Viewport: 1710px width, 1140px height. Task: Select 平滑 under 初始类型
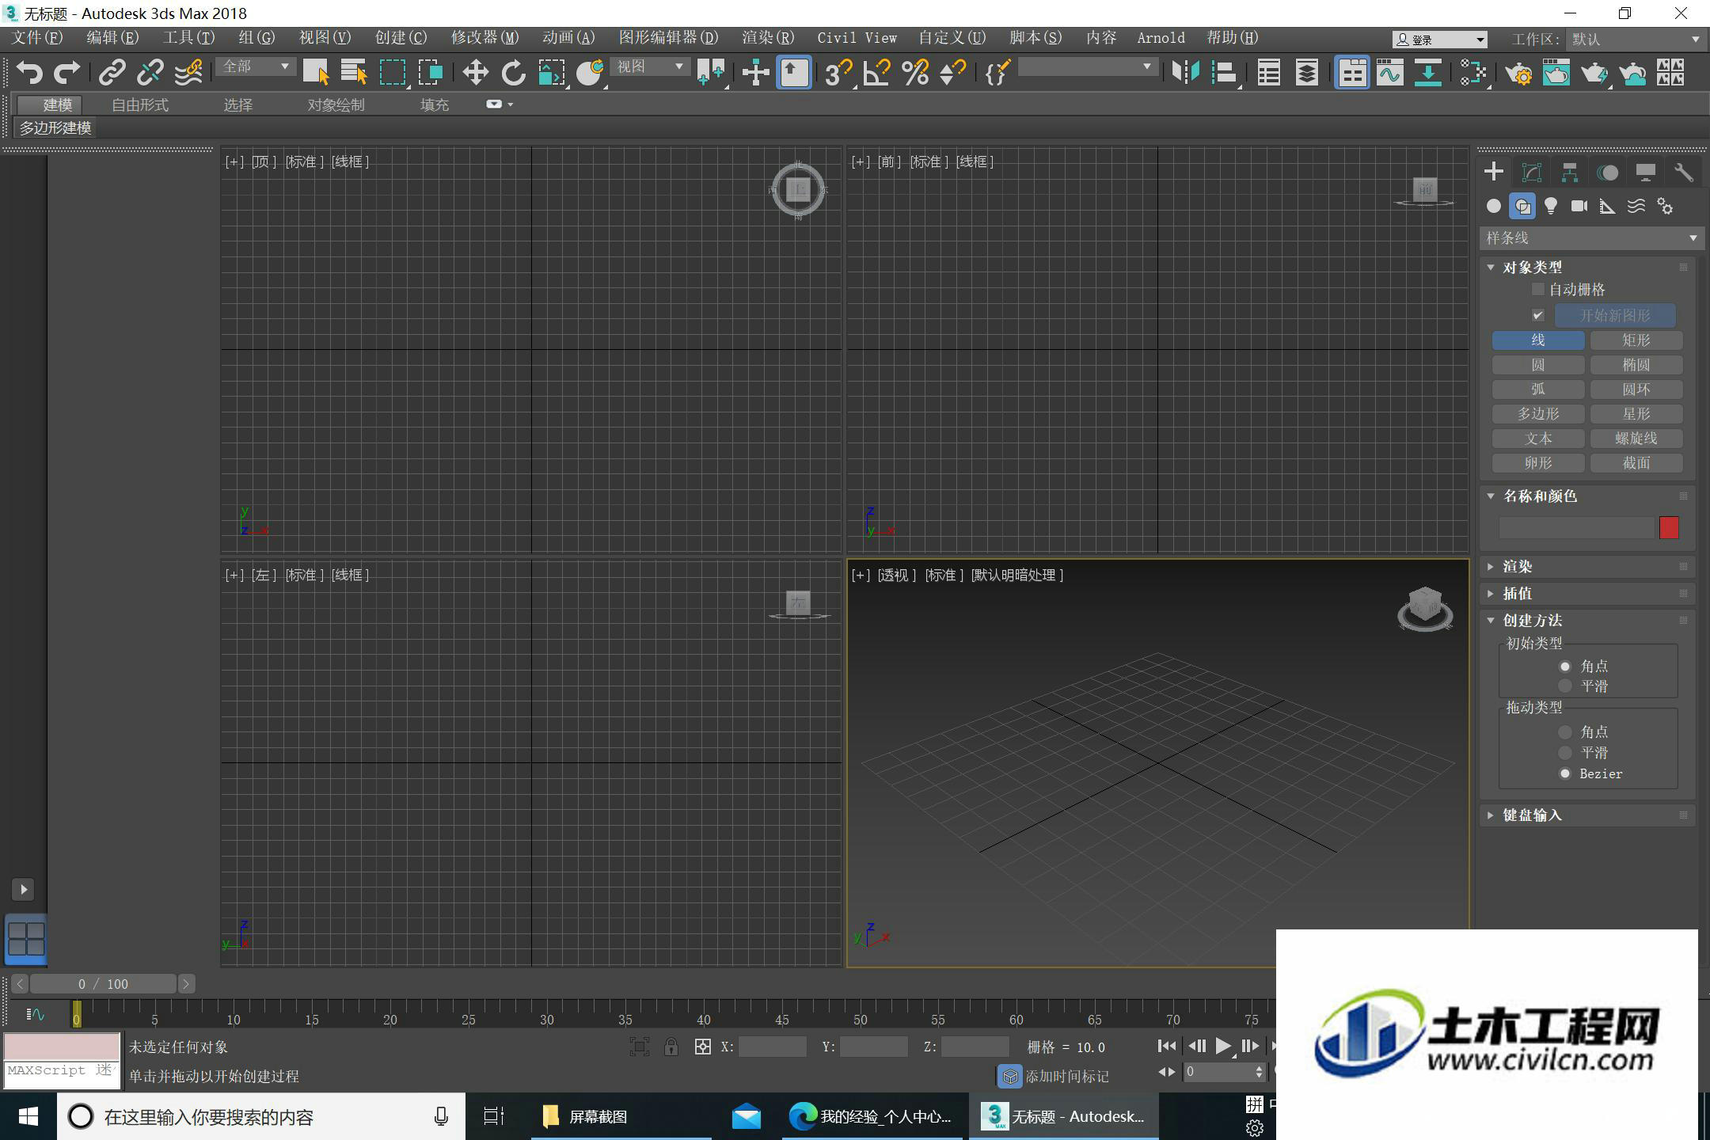click(1565, 686)
